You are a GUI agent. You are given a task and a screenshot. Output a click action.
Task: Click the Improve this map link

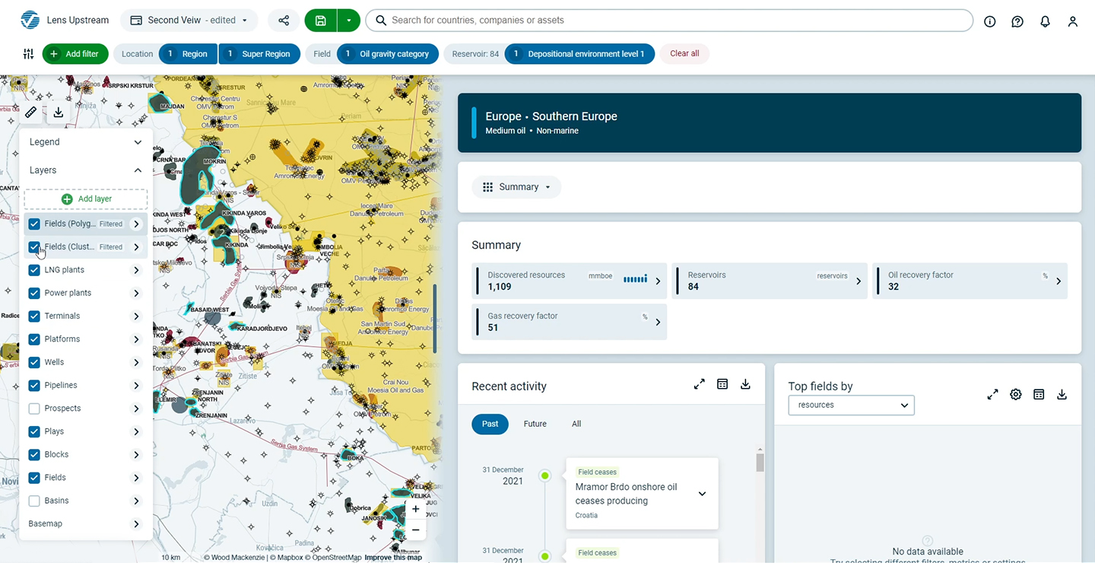click(x=392, y=558)
